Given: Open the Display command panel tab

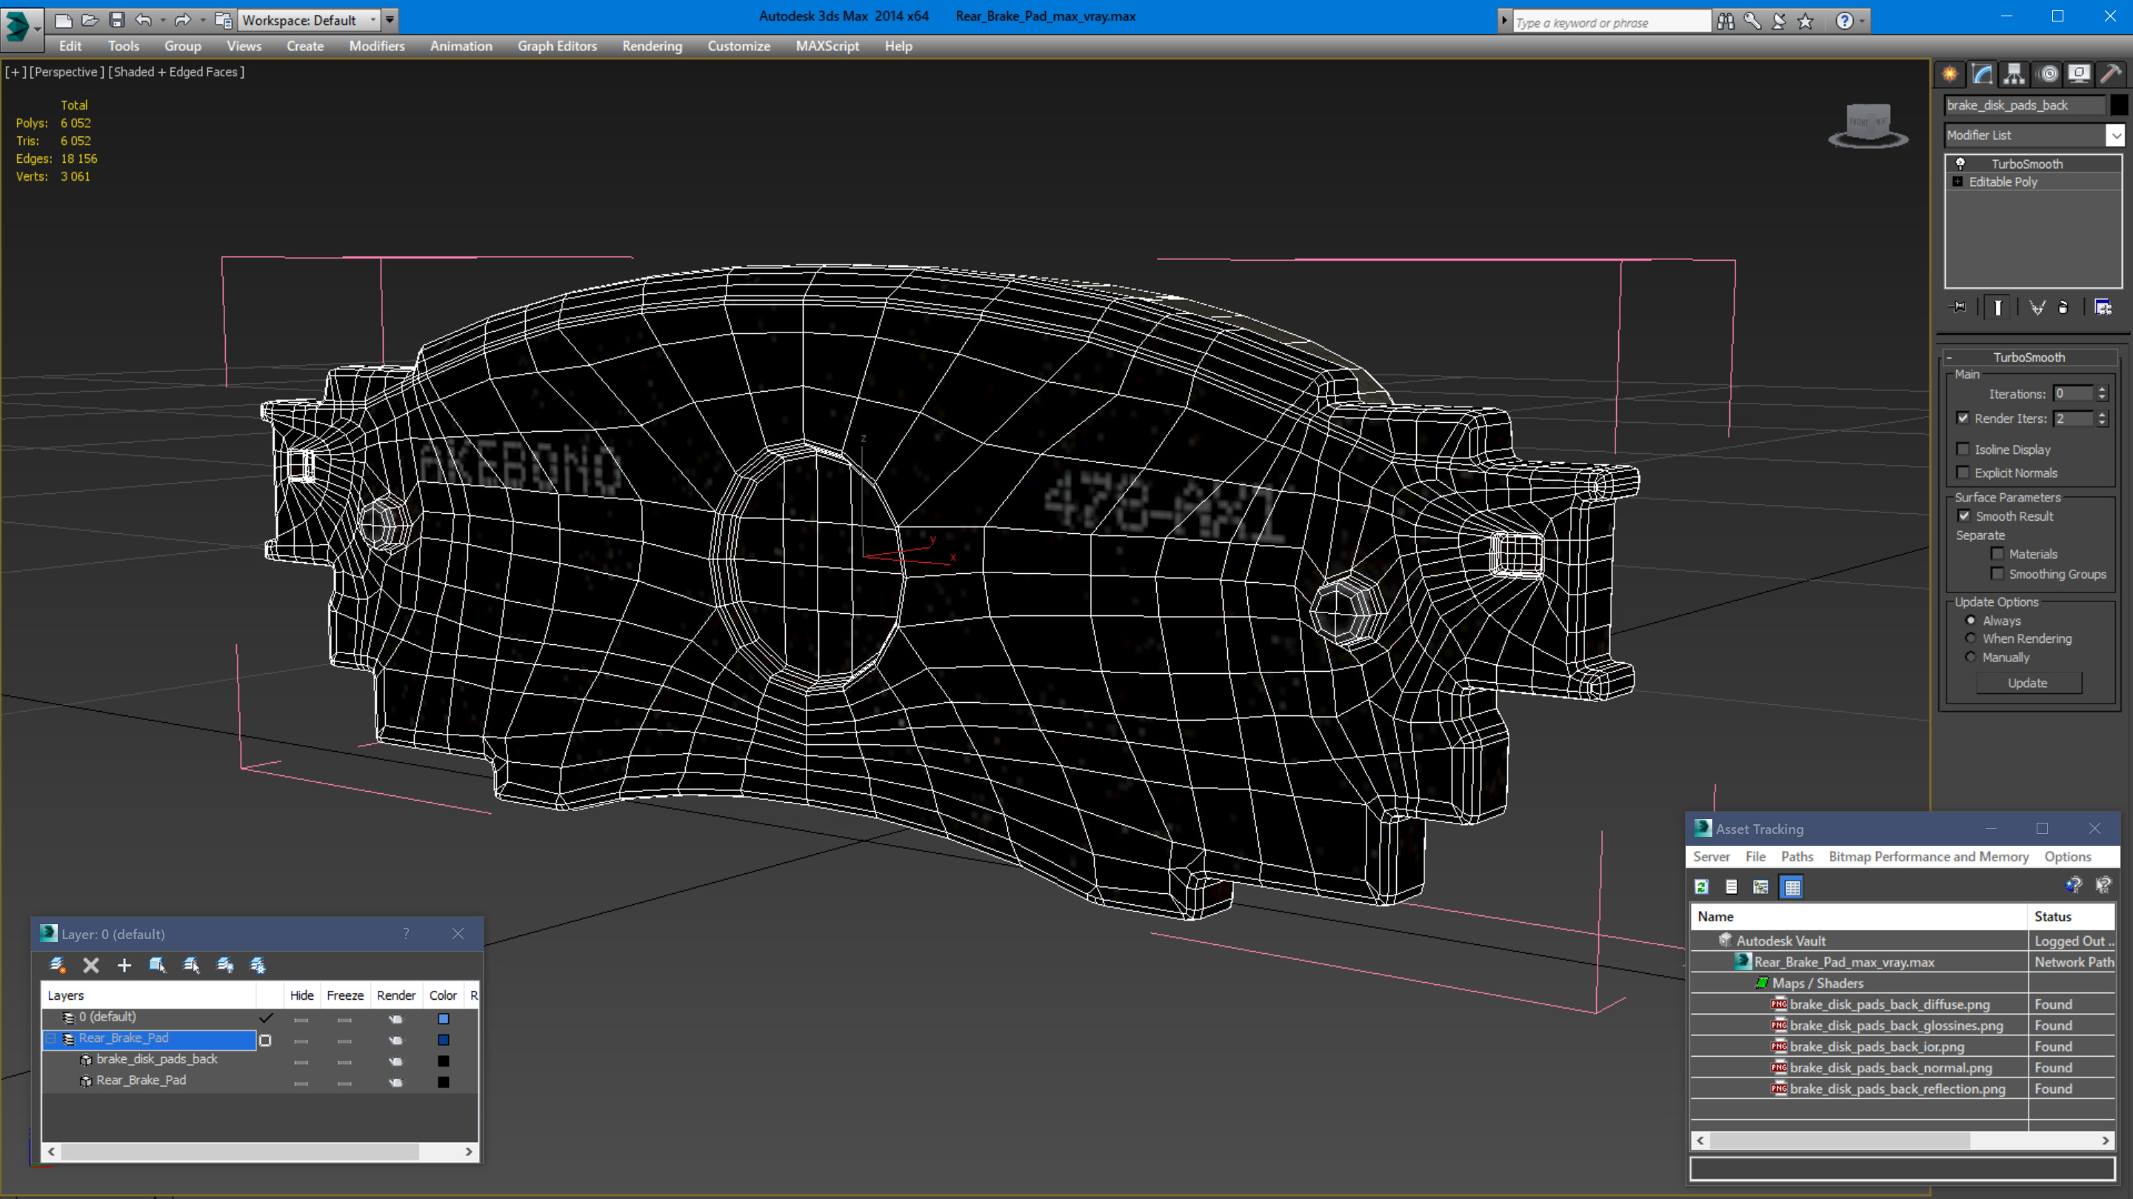Looking at the screenshot, I should click(2079, 75).
